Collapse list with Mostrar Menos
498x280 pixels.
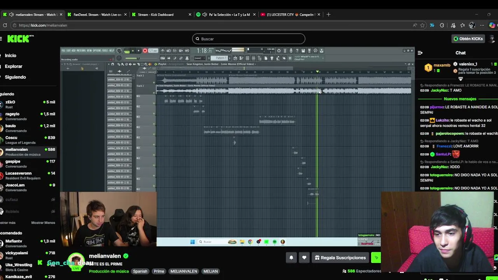point(43,223)
